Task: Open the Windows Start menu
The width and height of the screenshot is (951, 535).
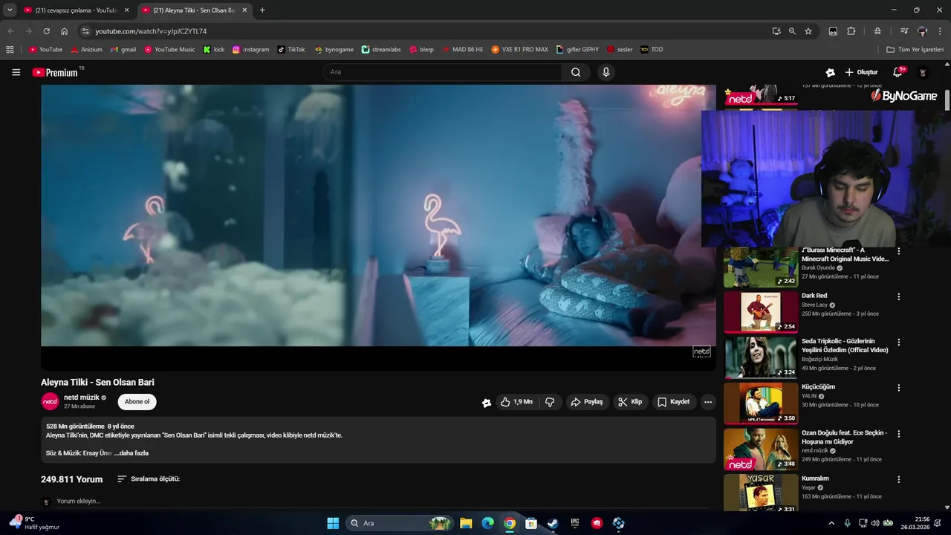Action: click(x=333, y=523)
